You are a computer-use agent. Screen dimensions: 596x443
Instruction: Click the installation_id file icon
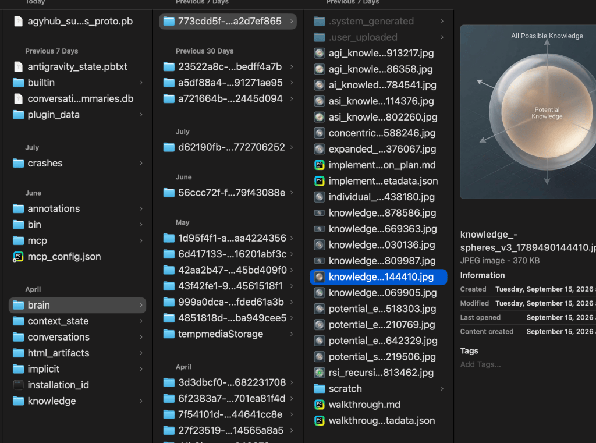click(18, 385)
